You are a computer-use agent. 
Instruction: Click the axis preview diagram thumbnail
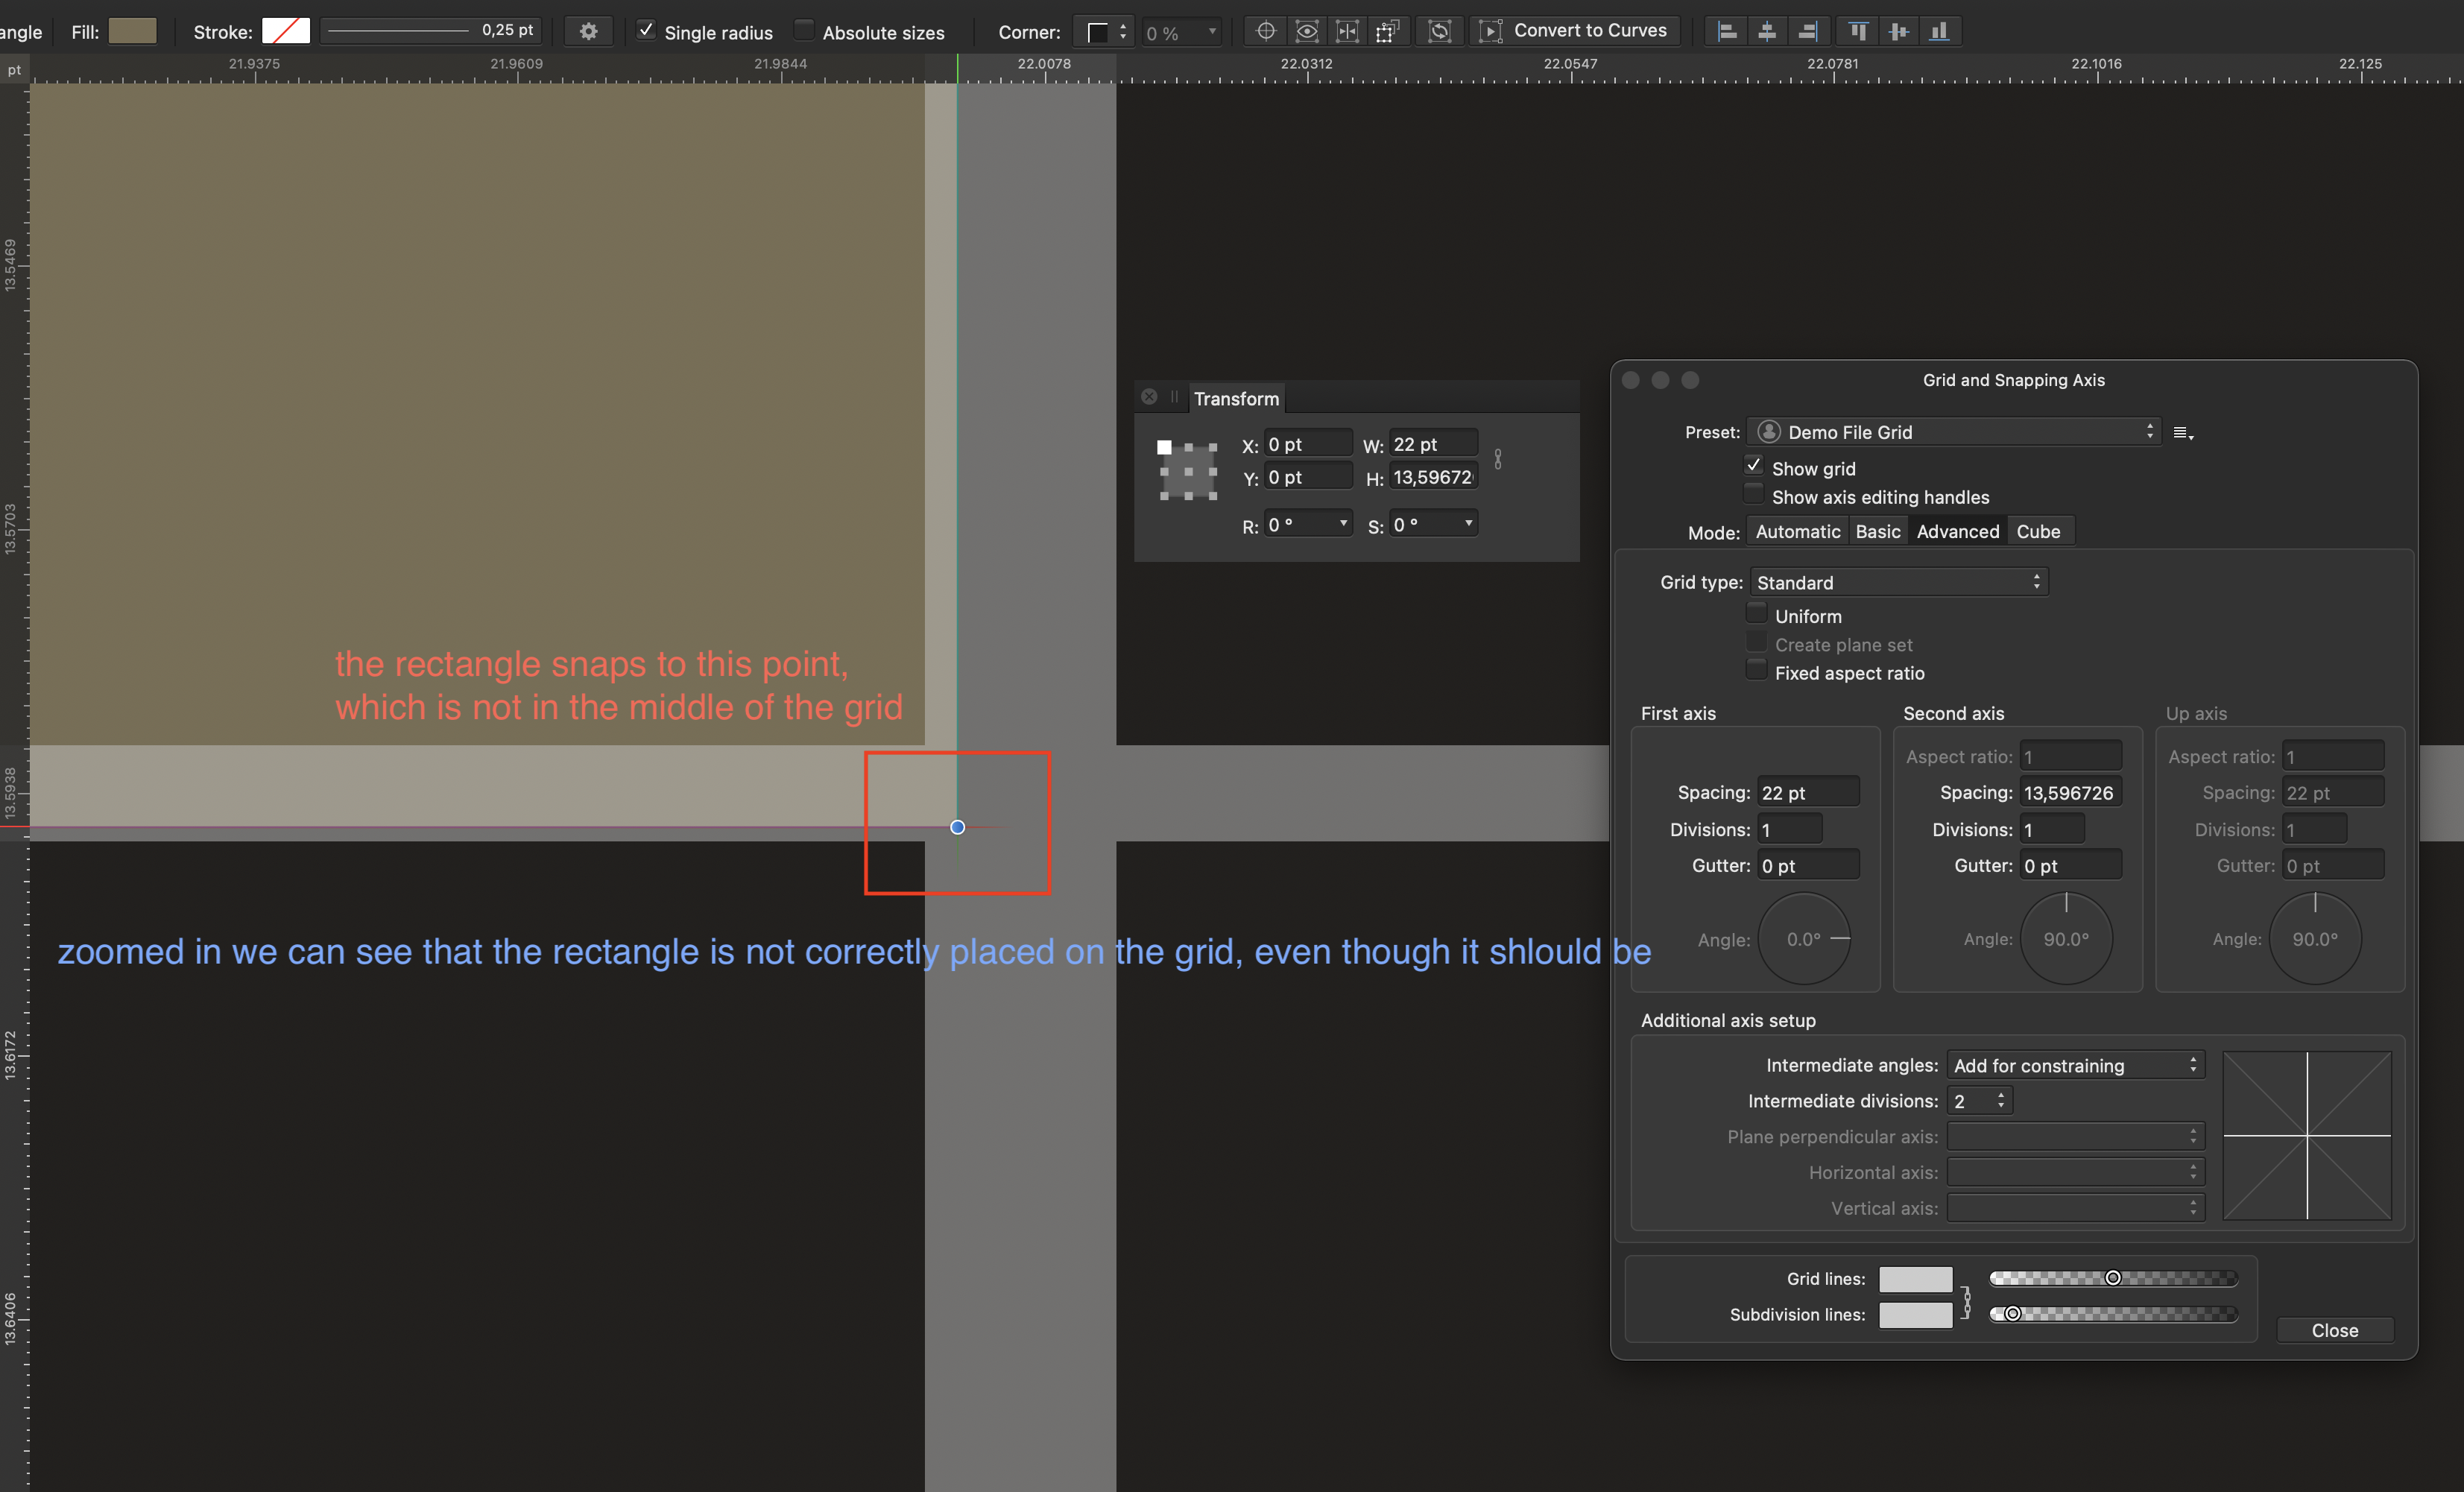2307,1135
